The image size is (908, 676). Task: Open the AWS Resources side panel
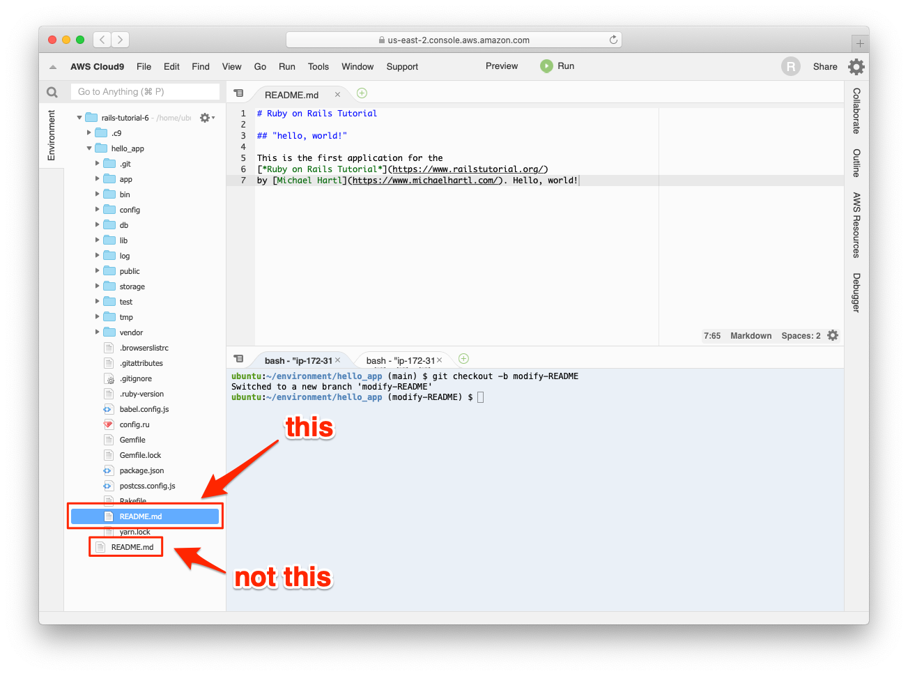point(856,225)
